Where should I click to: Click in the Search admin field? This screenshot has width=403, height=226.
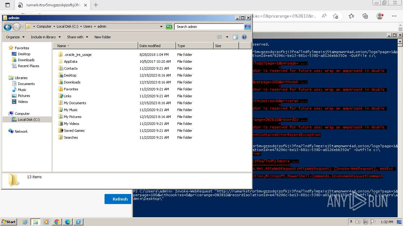tap(209, 27)
